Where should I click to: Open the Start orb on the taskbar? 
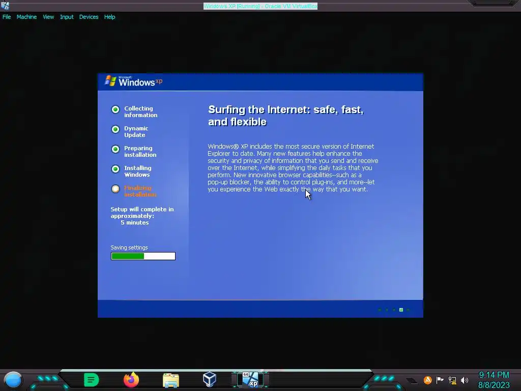point(13,380)
